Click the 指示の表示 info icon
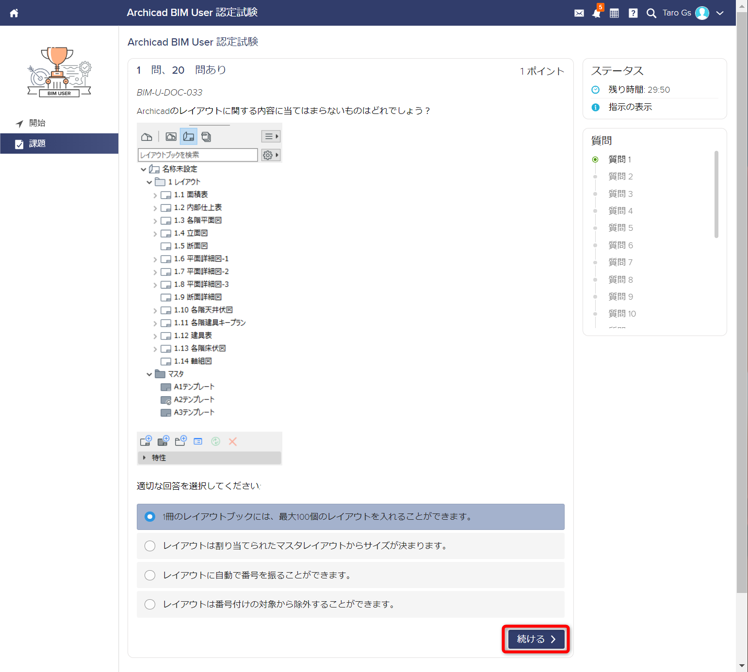 [x=596, y=107]
